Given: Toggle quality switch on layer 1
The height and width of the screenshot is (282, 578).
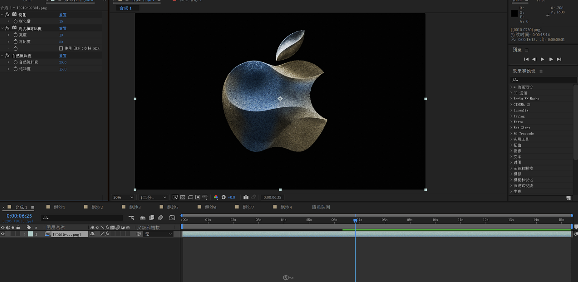Looking at the screenshot, I should click(102, 234).
